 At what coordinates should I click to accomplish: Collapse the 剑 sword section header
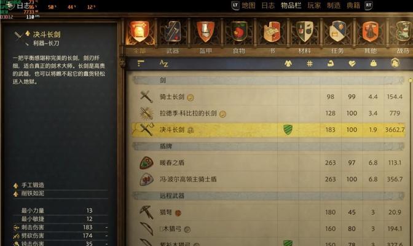[x=268, y=80]
